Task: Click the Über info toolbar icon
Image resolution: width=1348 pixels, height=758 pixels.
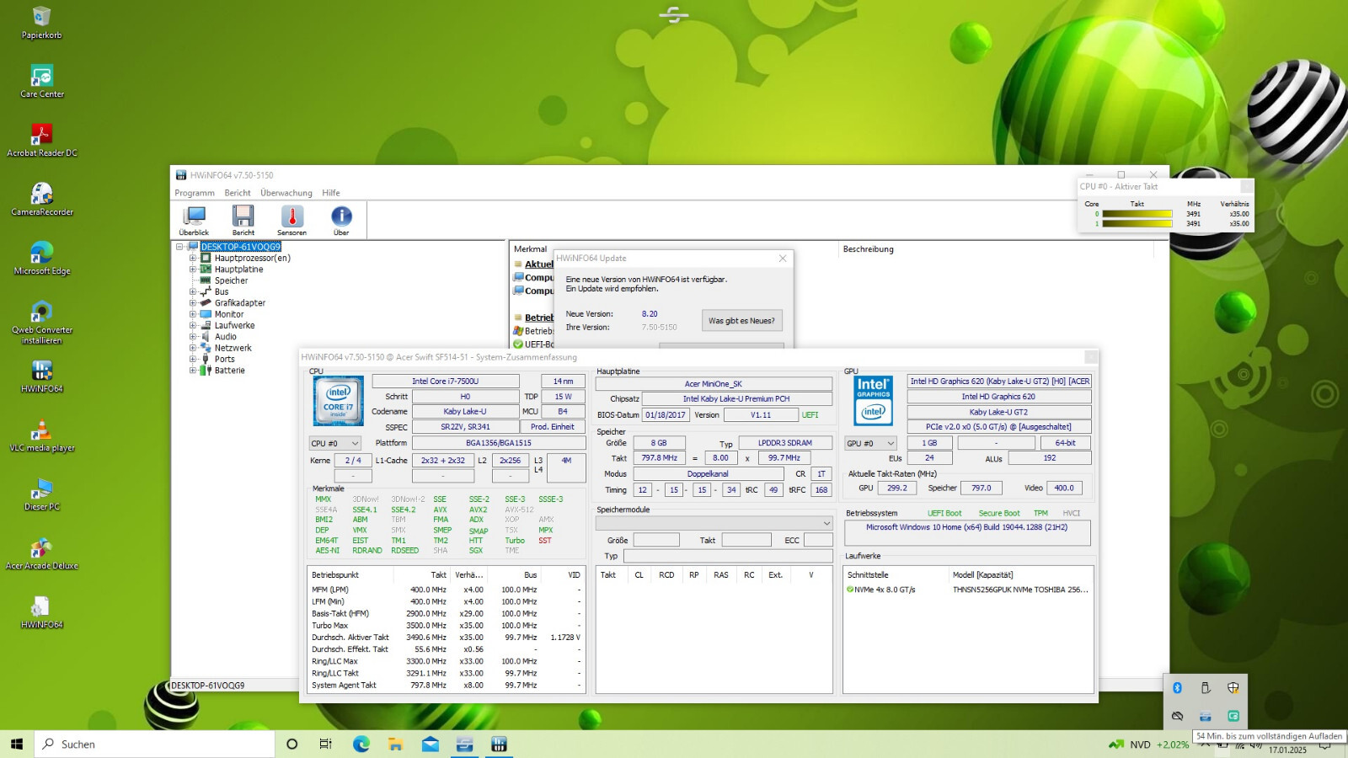Action: (x=341, y=221)
